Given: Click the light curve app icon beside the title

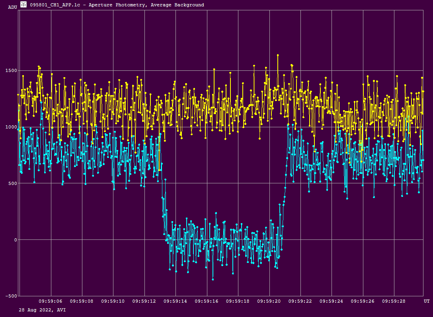Looking at the screenshot, I should click(x=23, y=4).
